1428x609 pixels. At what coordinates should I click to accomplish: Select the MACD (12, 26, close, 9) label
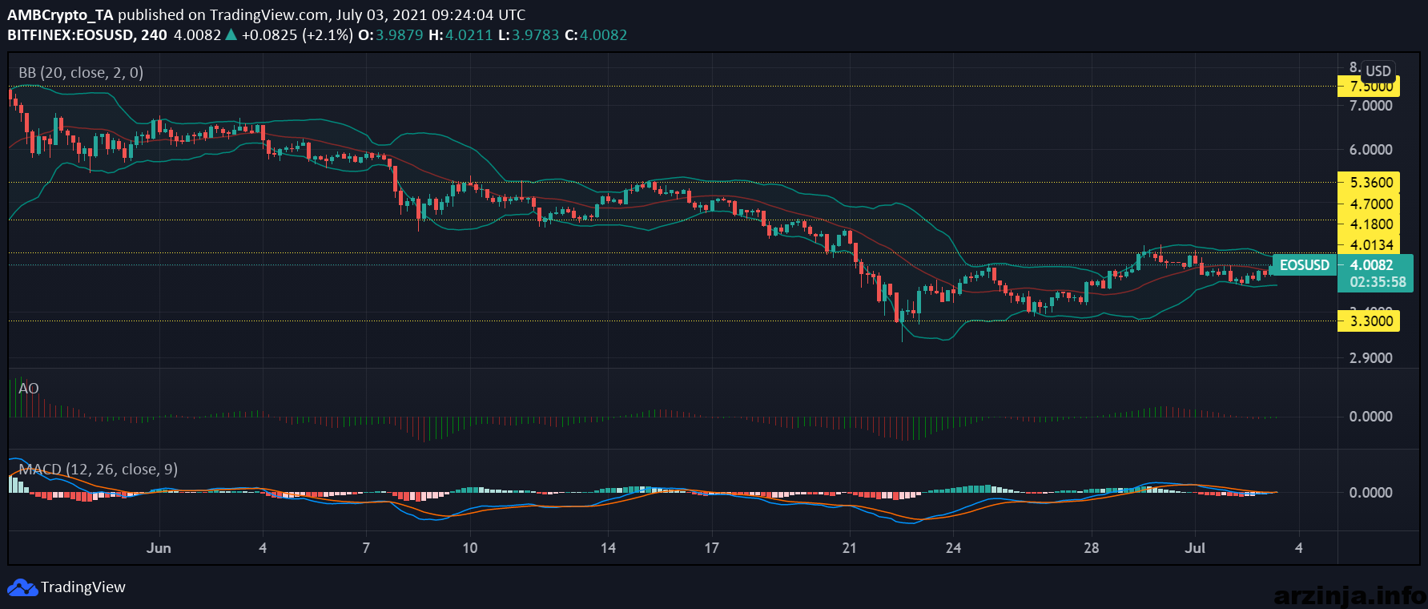pos(98,470)
